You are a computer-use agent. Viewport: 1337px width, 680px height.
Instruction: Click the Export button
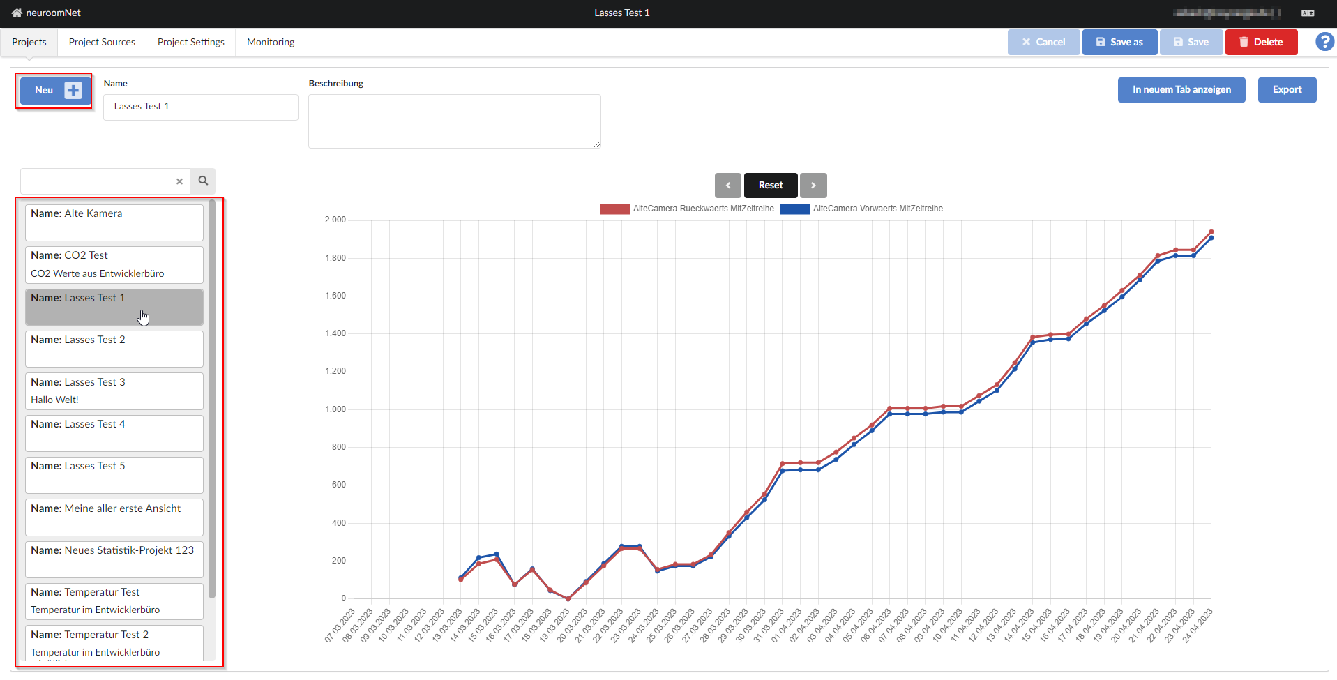click(x=1287, y=90)
